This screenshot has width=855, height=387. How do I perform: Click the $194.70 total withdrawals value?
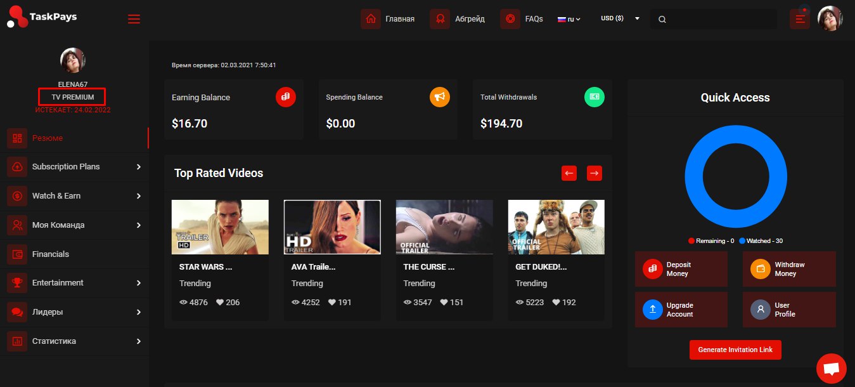click(501, 124)
